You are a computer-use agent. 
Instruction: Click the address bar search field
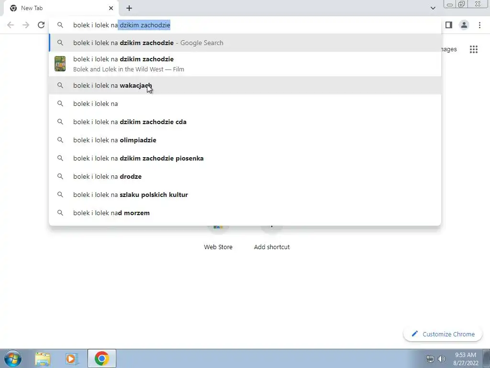(245, 25)
